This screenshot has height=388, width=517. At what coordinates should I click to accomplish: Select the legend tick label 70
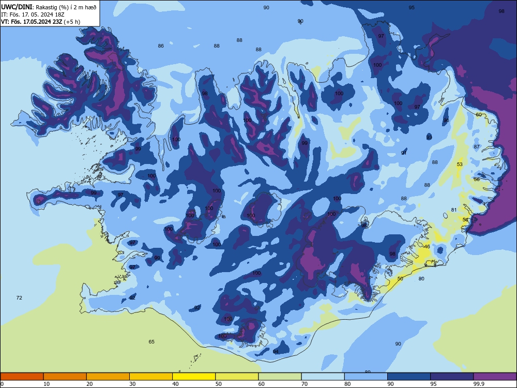click(305, 384)
